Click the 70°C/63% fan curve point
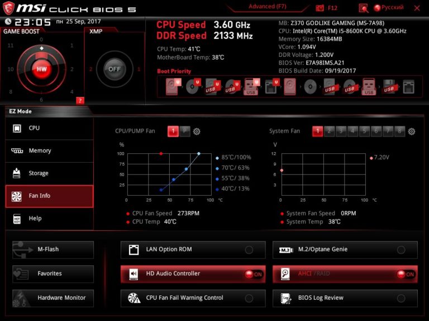The width and height of the screenshot is (429, 321). click(186, 169)
